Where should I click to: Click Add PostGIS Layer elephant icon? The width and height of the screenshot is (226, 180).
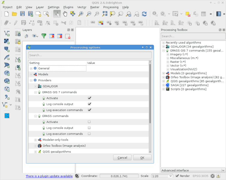7,49
